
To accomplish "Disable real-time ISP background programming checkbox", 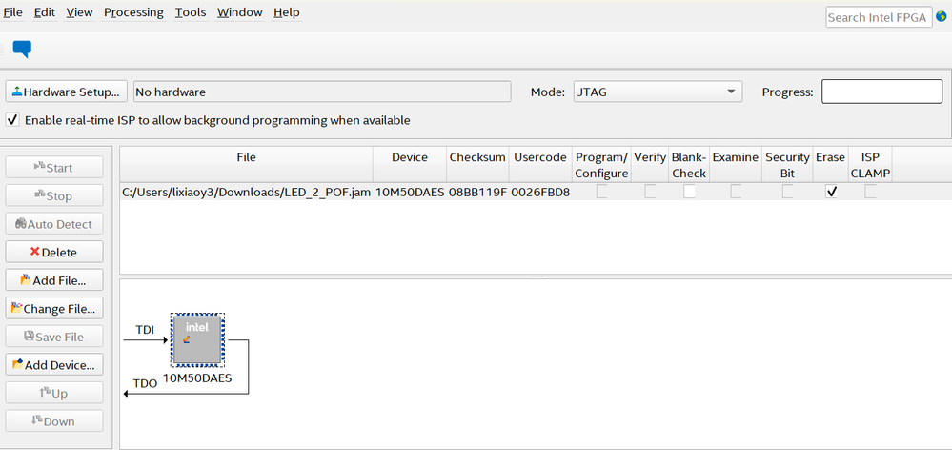I will 12,121.
